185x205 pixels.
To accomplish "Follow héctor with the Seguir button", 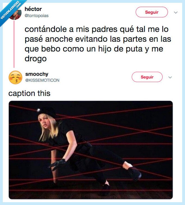I will pyautogui.click(x=152, y=12).
